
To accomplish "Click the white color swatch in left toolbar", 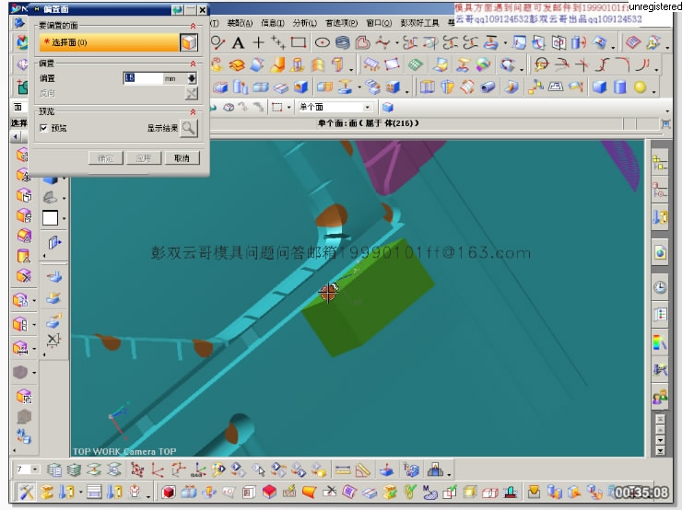I will [50, 218].
